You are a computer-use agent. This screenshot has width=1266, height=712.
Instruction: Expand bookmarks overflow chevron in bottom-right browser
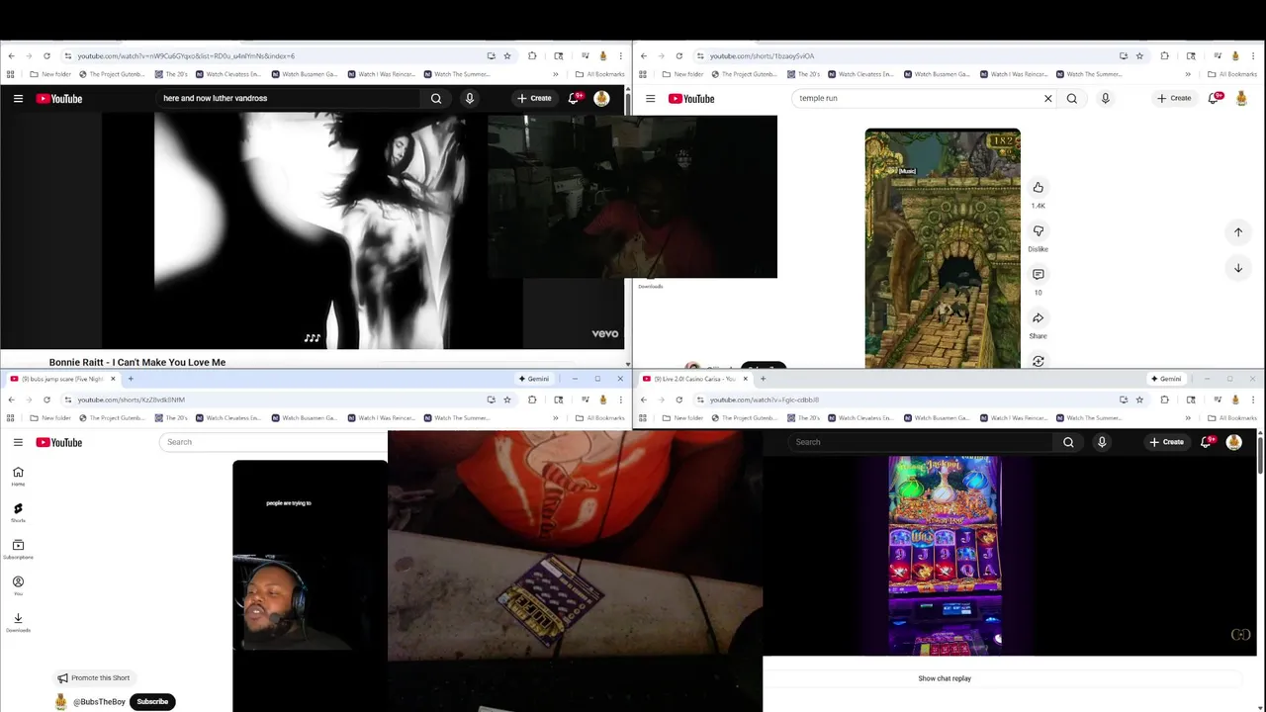1188,417
